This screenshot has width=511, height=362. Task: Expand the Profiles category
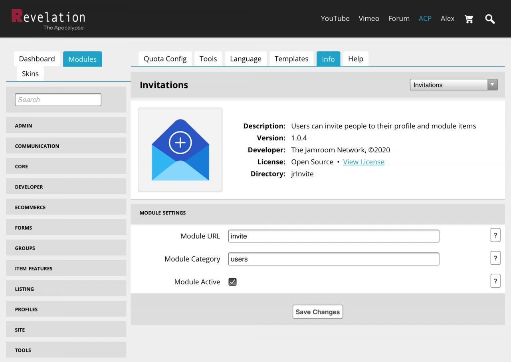click(66, 309)
